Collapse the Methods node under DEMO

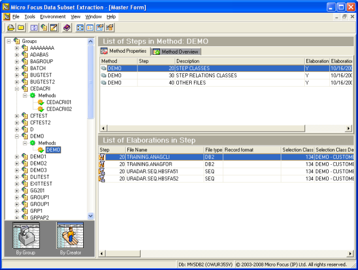point(25,143)
